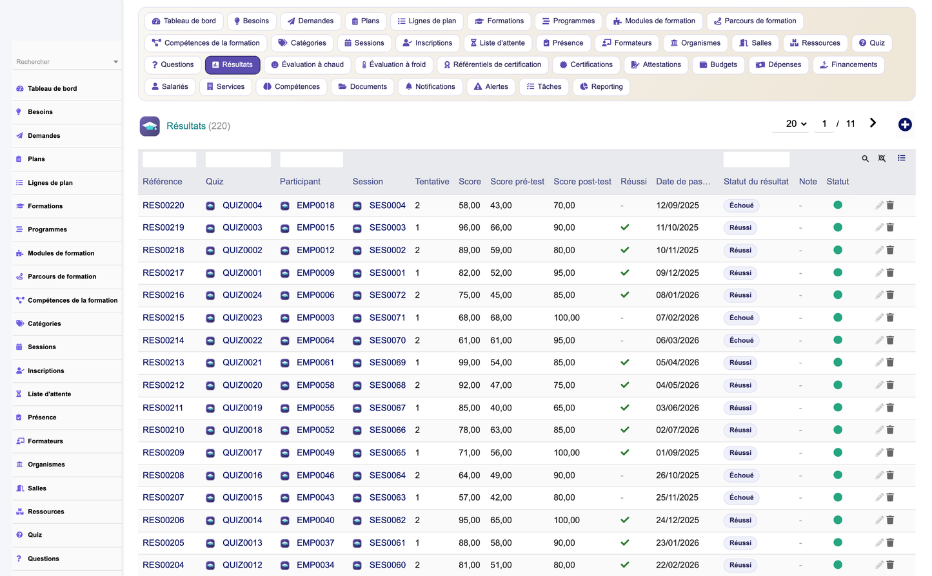Open result link RES00217
Screen dimensions: 932x576
click(x=163, y=273)
